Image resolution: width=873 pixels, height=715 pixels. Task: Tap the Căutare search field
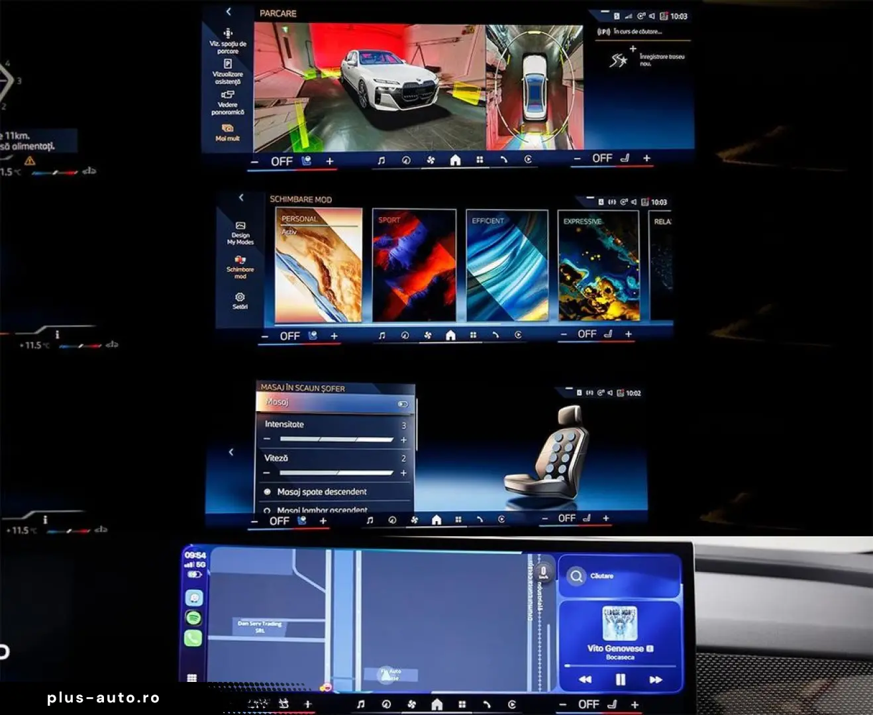(620, 576)
